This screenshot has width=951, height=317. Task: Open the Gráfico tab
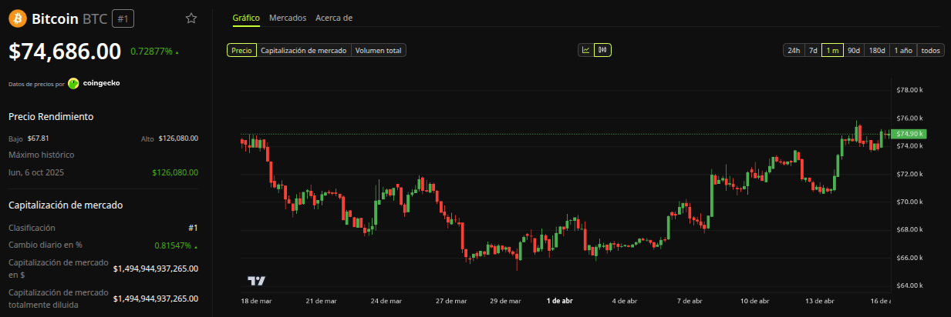[x=246, y=17]
